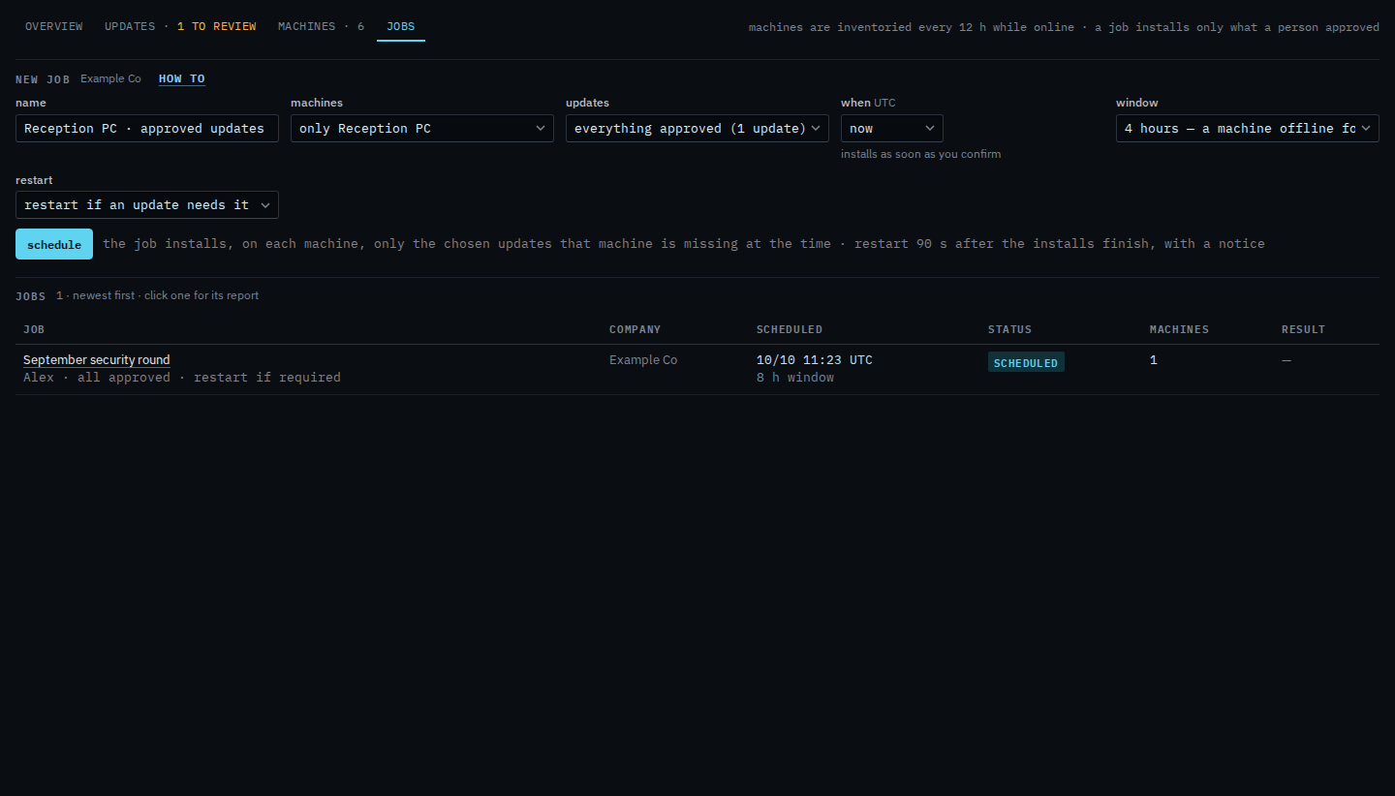Click the SCHEDULED column header
Image resolution: width=1395 pixels, height=796 pixels.
790,329
